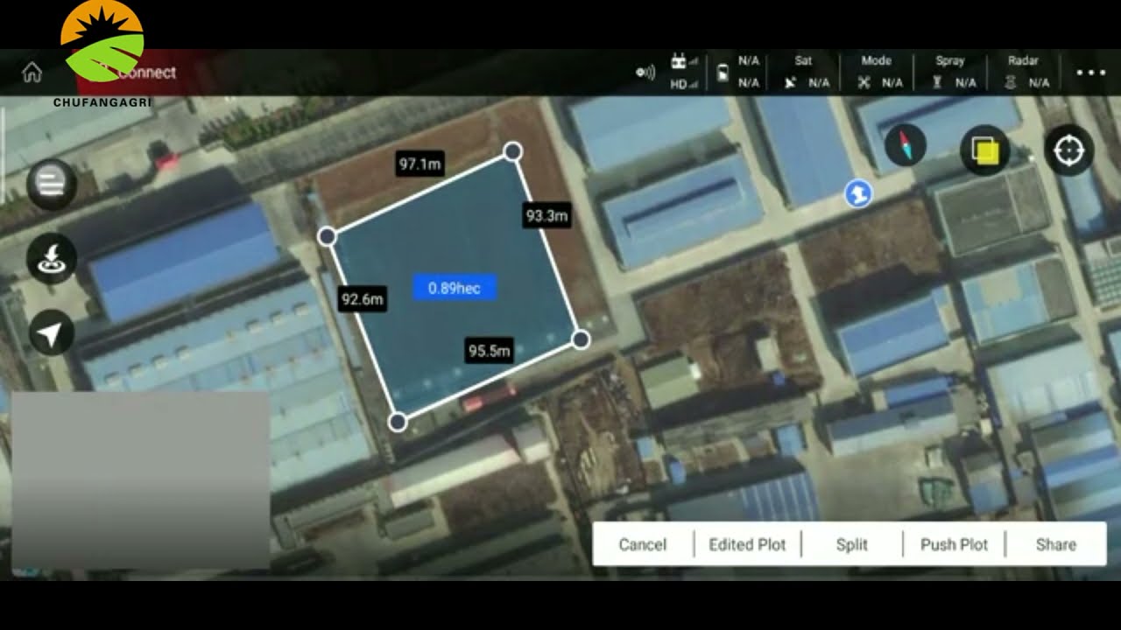Select the right corner vertex handle
This screenshot has height=630, width=1121.
(x=581, y=339)
